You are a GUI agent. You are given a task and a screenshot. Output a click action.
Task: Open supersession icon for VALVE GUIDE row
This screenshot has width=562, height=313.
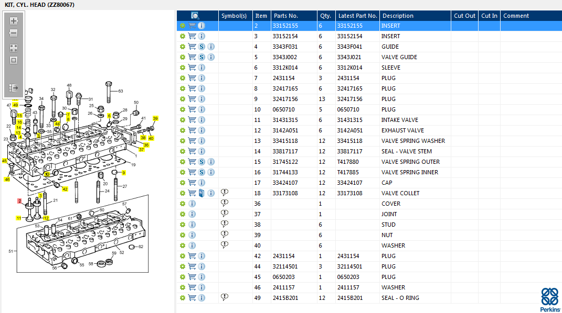click(x=202, y=57)
